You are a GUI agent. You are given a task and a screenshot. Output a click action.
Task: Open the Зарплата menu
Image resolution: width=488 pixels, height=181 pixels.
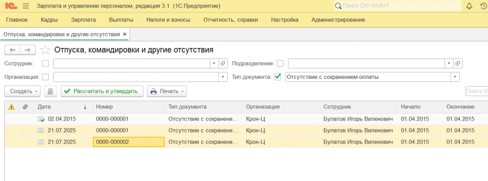(x=83, y=20)
